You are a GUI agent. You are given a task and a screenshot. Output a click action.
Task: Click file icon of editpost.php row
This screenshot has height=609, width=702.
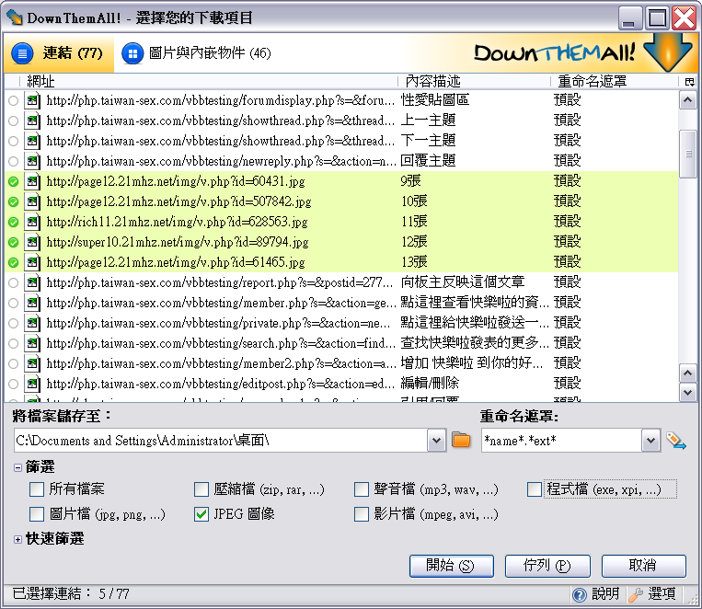[x=32, y=384]
